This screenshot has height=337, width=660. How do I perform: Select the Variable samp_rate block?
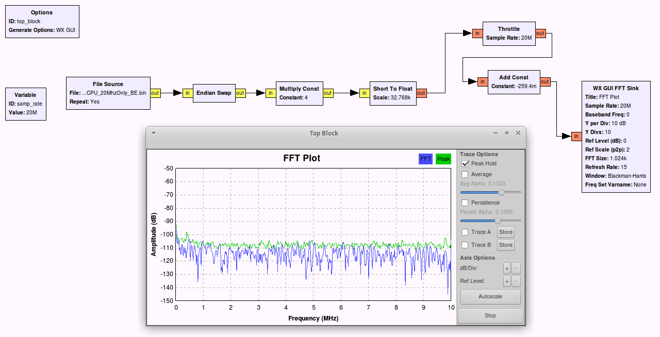(26, 104)
